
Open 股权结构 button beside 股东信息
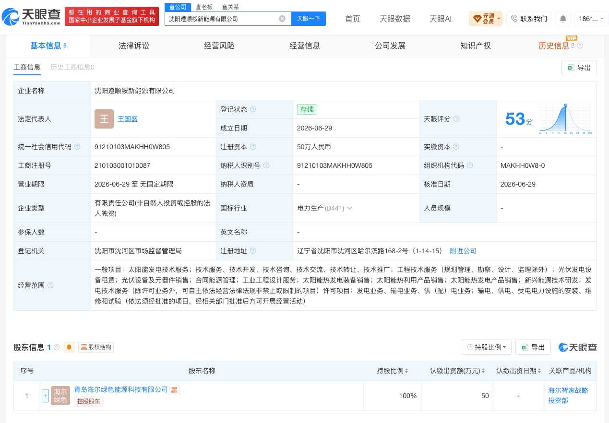96,347
